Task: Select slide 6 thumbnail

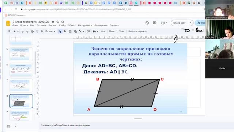Action: [x=21, y=70]
